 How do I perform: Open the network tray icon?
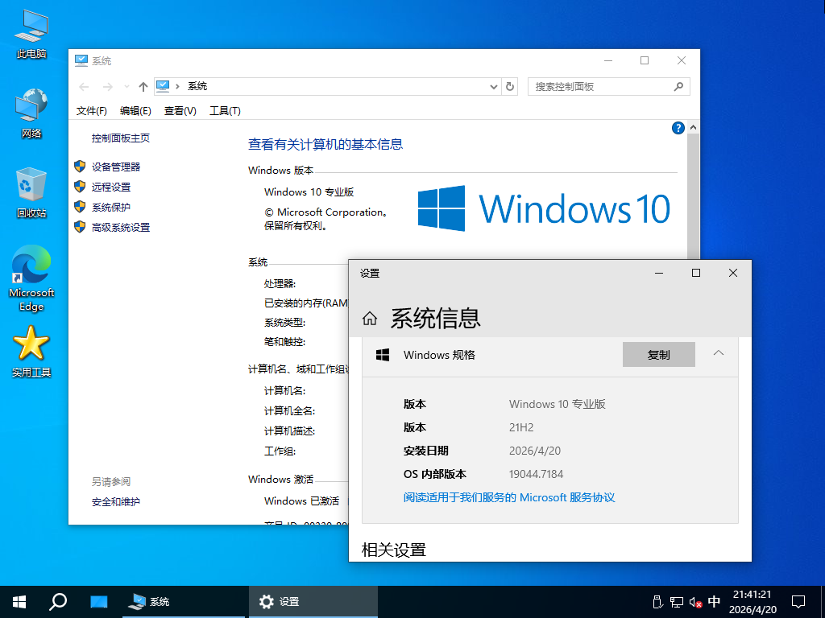pos(676,602)
